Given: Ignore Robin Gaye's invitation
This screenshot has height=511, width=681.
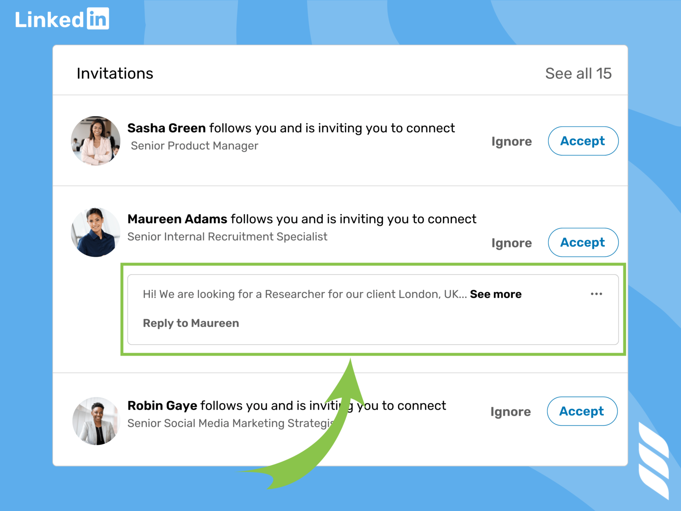Looking at the screenshot, I should pos(510,412).
